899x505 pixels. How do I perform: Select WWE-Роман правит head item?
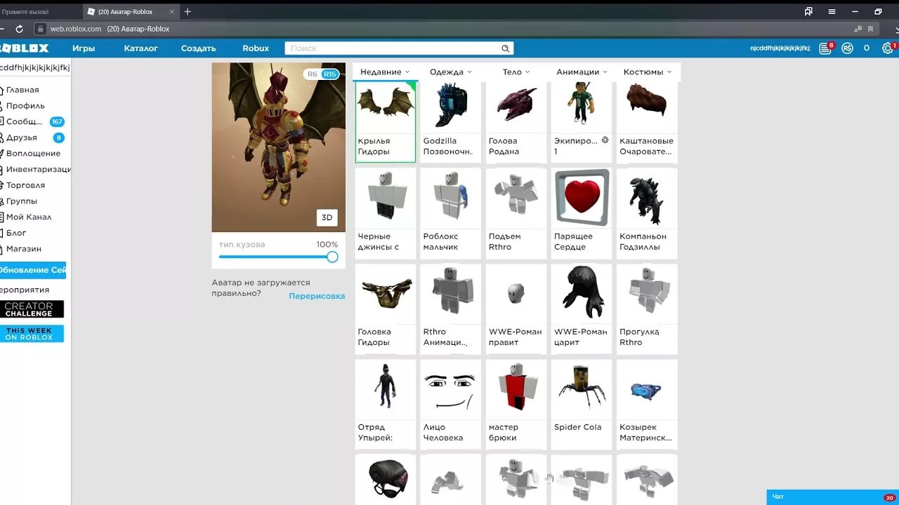[516, 309]
